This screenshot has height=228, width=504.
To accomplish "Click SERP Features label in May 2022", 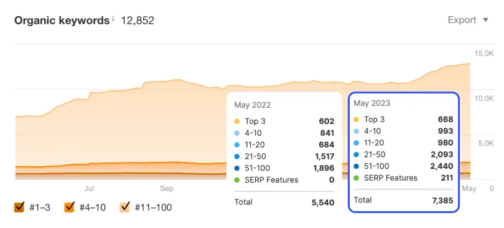I will pos(272,180).
